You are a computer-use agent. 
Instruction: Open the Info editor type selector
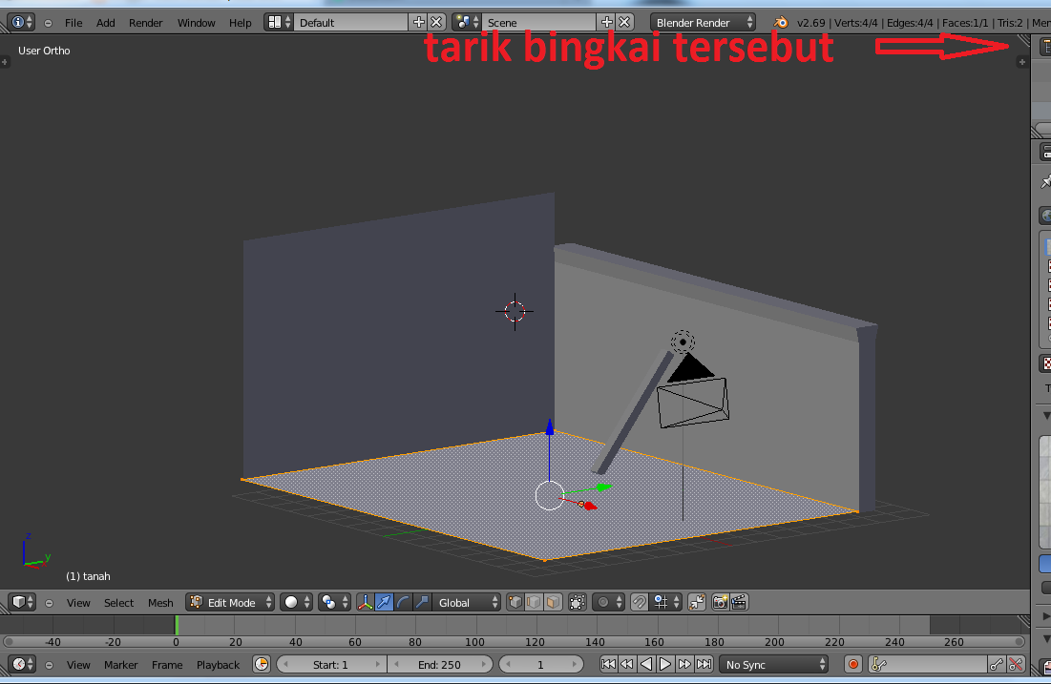pos(21,22)
